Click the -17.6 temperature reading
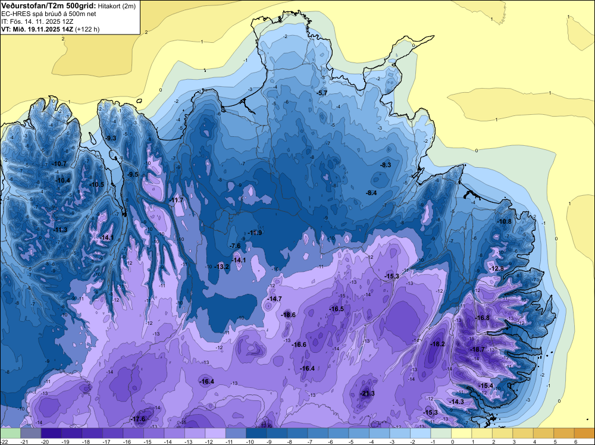The width and height of the screenshot is (595, 445). pyautogui.click(x=138, y=419)
